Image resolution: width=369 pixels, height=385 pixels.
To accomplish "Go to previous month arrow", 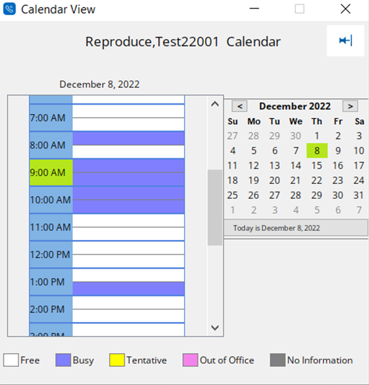I will coord(239,106).
